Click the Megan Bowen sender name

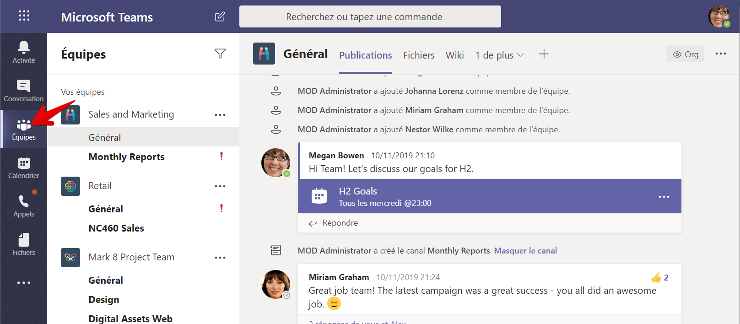(336, 156)
